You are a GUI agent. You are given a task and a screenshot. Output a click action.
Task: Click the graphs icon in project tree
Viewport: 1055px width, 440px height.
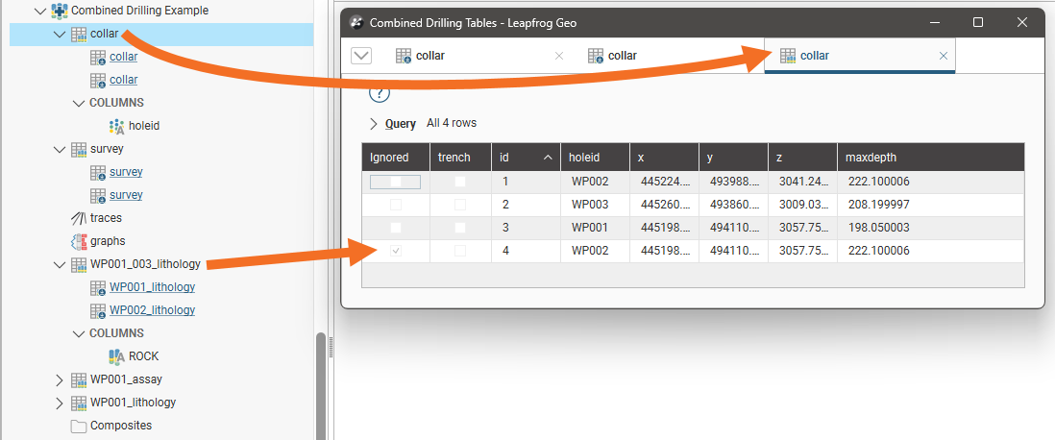coord(80,241)
